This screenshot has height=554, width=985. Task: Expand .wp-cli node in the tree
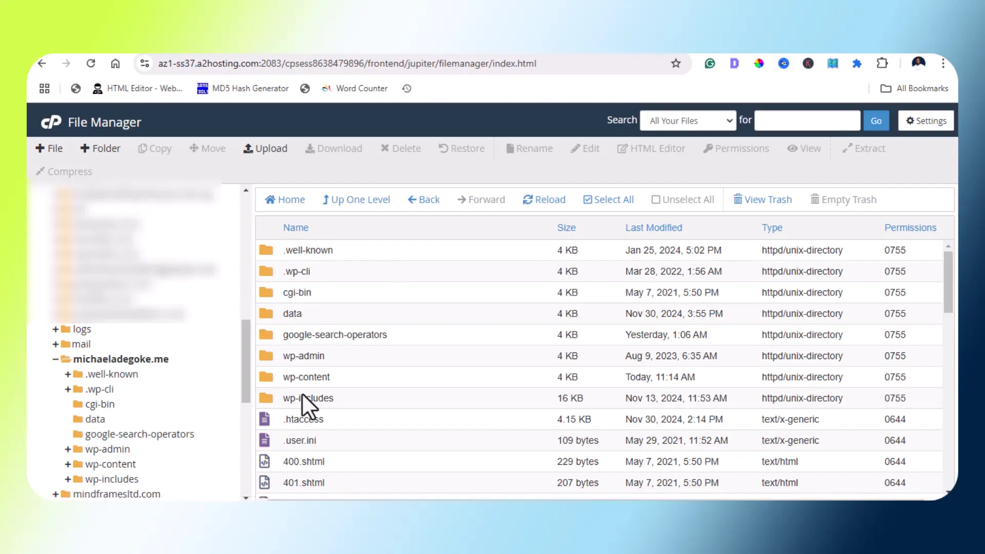pyautogui.click(x=68, y=389)
